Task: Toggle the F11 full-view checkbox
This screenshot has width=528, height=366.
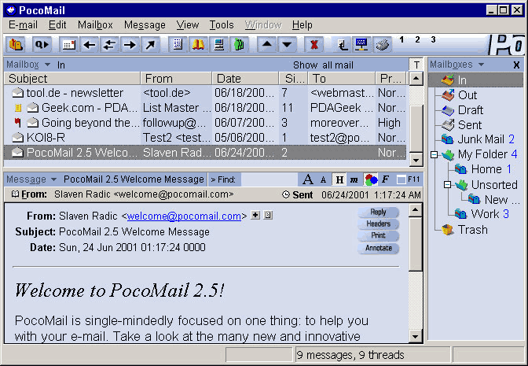Action: [401, 179]
